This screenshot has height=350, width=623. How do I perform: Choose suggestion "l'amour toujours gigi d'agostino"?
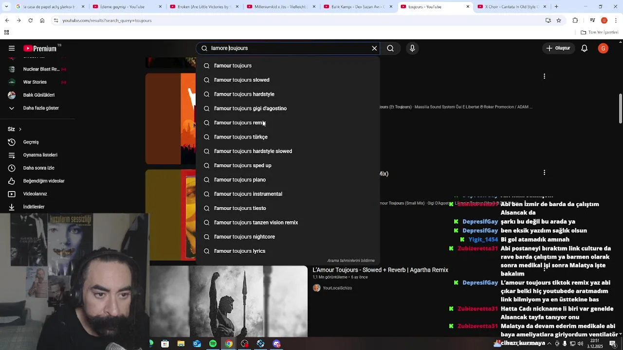click(288, 108)
